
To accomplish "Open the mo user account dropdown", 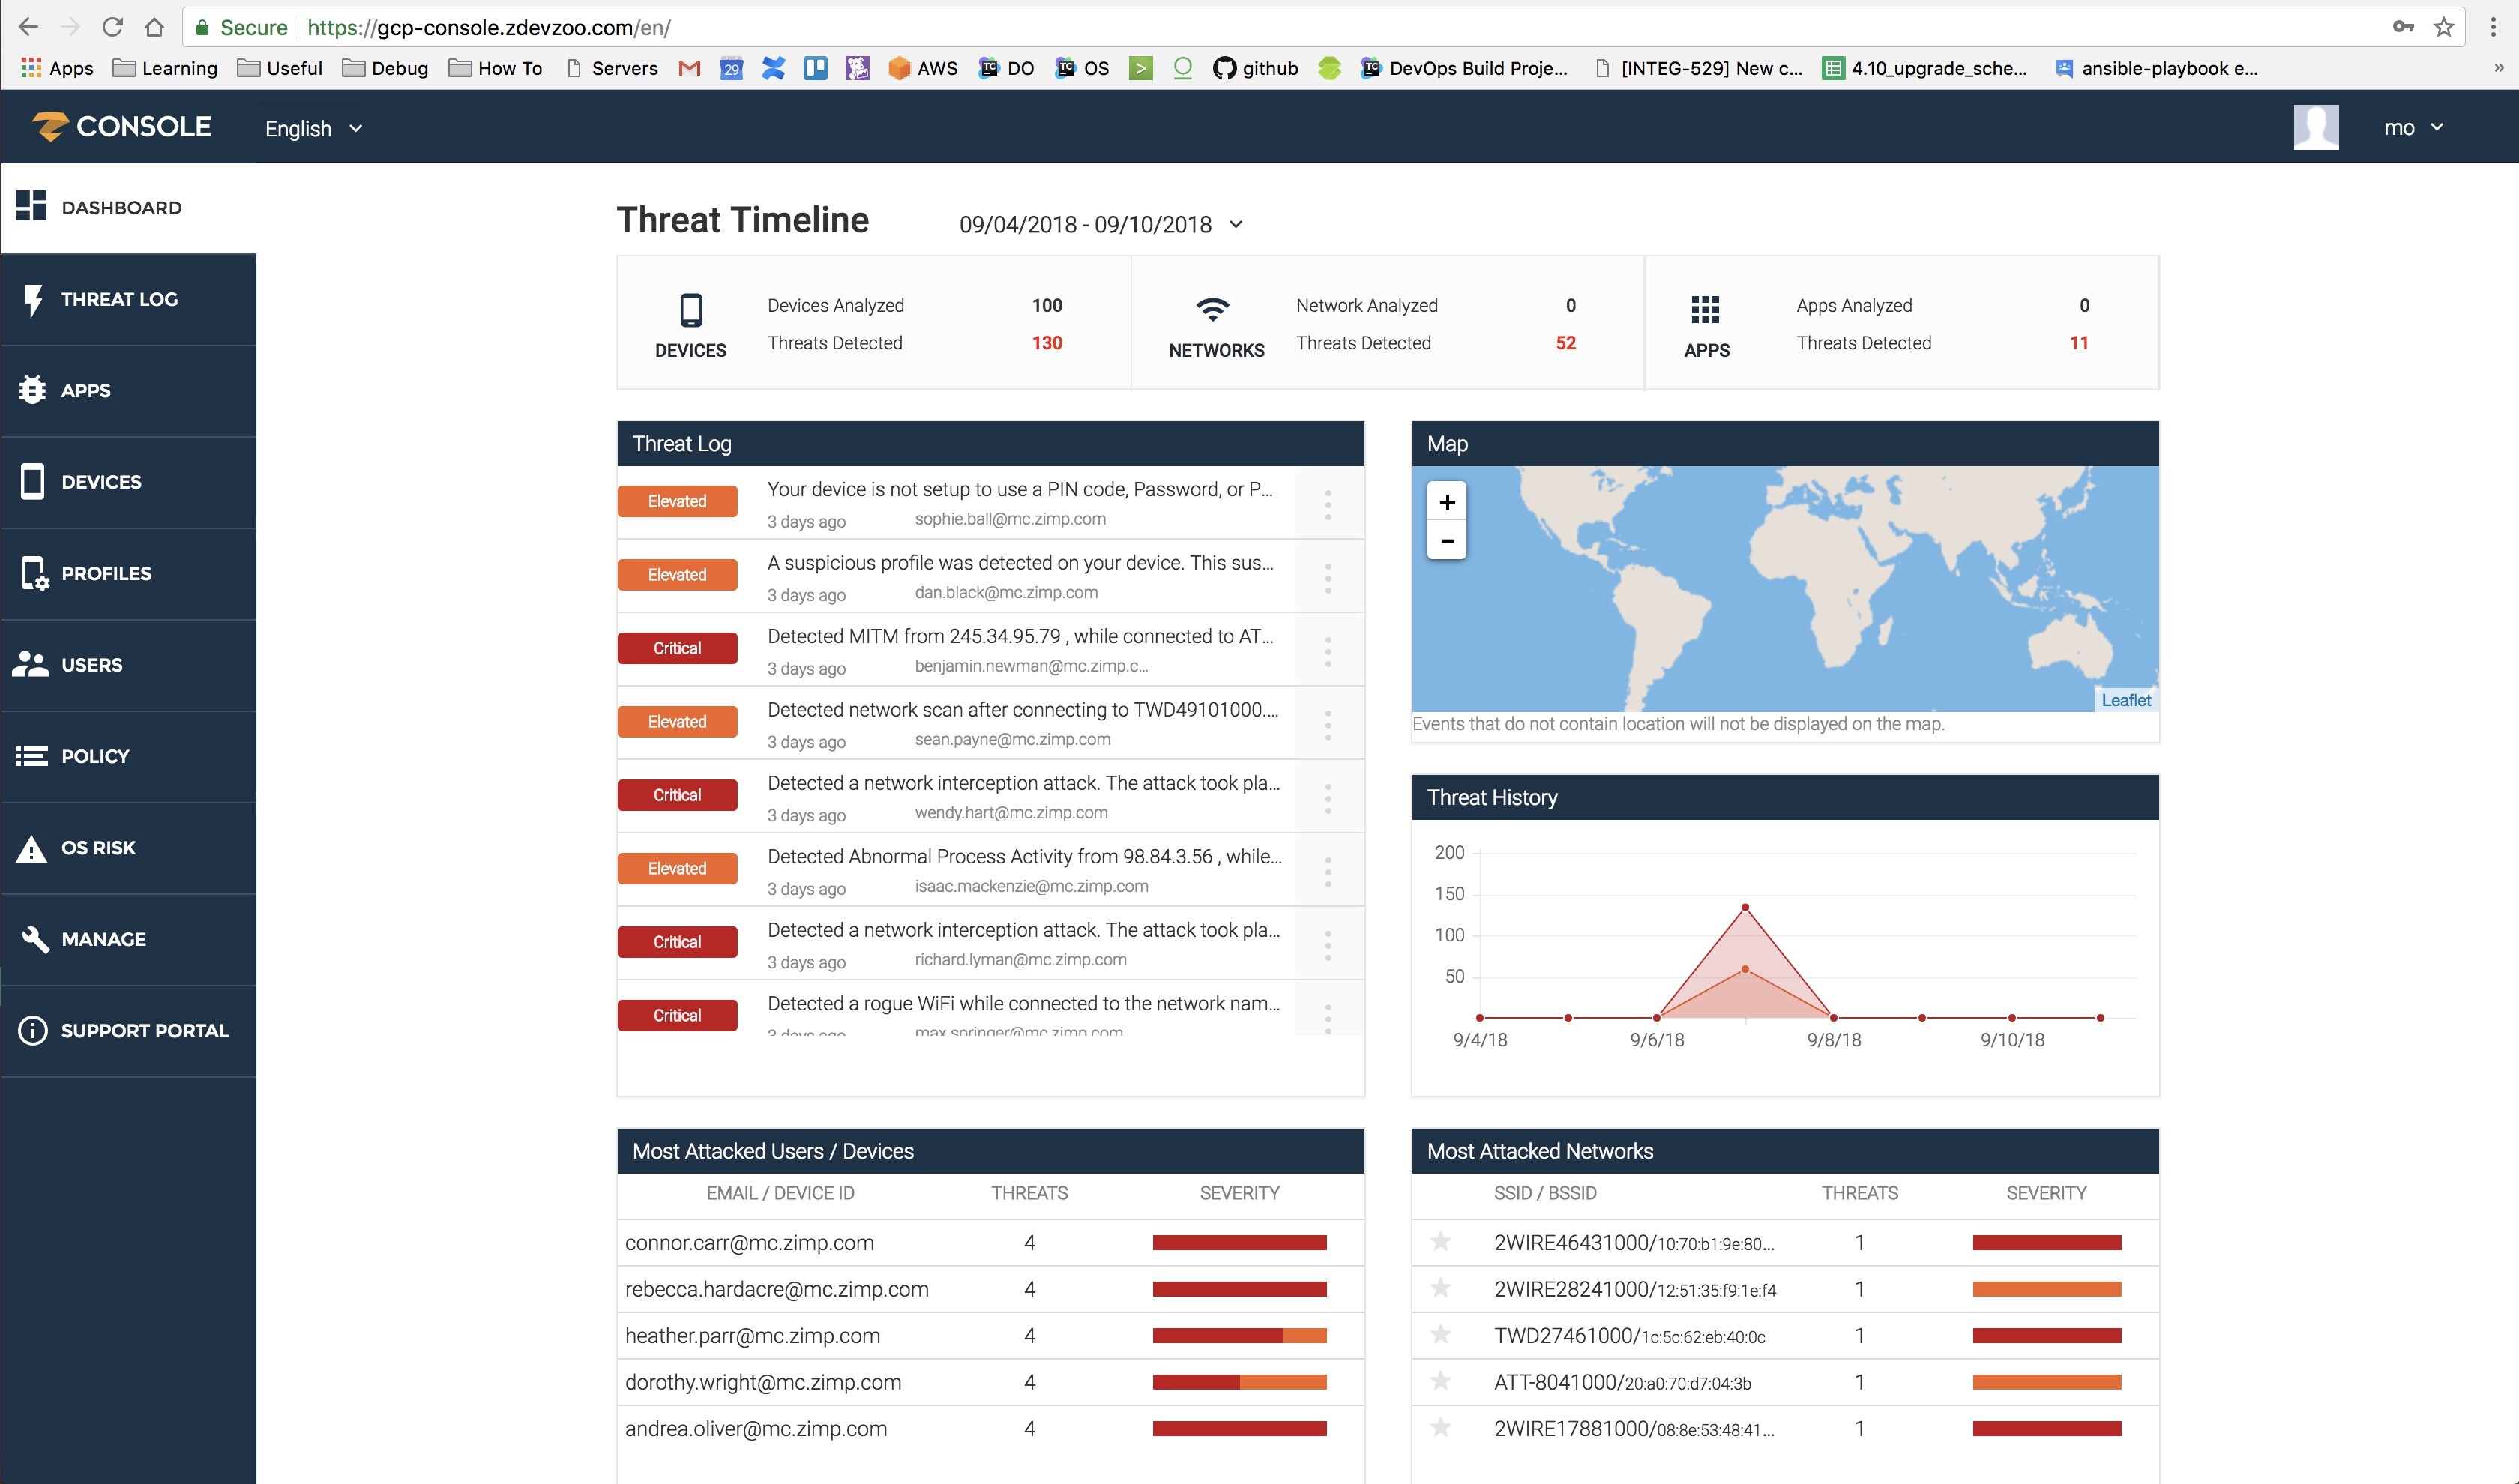I will click(2413, 127).
